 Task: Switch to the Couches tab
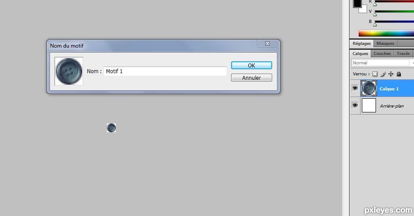[382, 53]
